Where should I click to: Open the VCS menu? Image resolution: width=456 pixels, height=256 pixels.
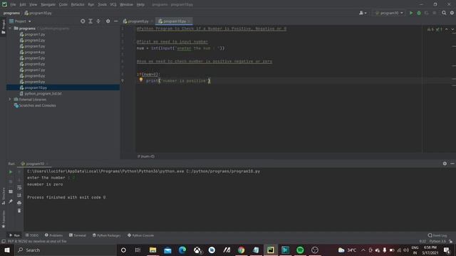coord(113,4)
